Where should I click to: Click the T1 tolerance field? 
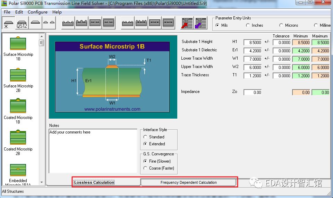(x=282, y=76)
